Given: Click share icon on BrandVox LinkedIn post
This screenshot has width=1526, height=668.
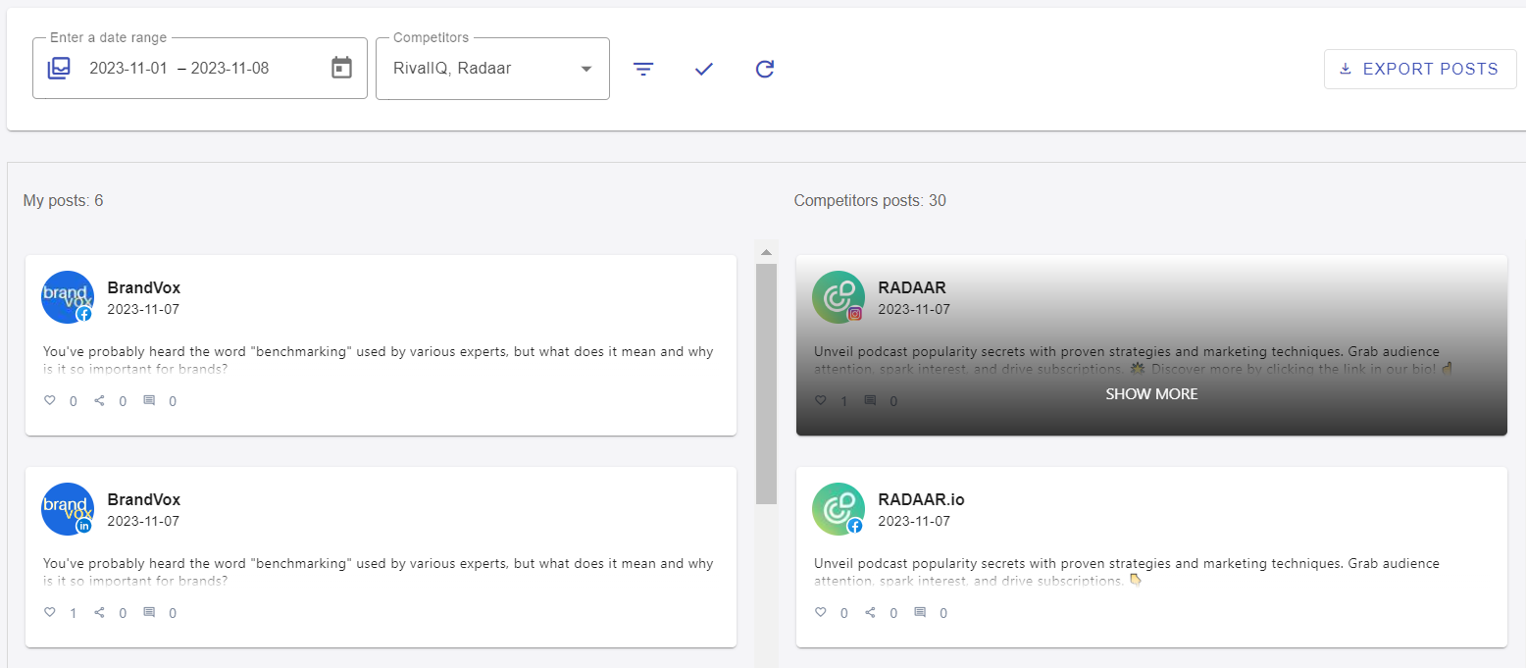Looking at the screenshot, I should pyautogui.click(x=99, y=612).
